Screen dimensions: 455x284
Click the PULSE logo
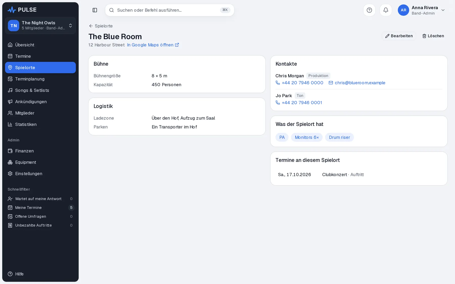tap(22, 10)
